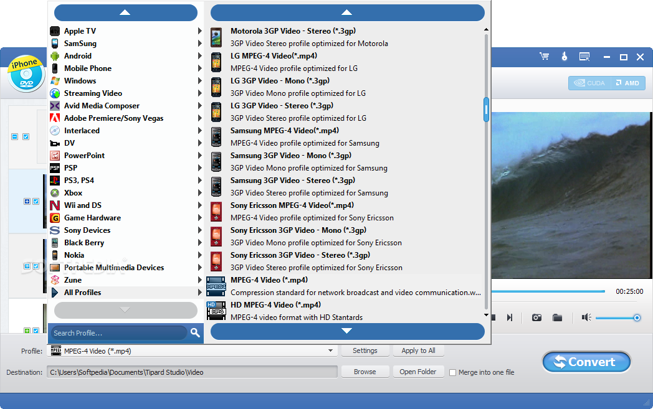
Task: Open the Portable Multimedia Devices category
Action: pos(126,268)
